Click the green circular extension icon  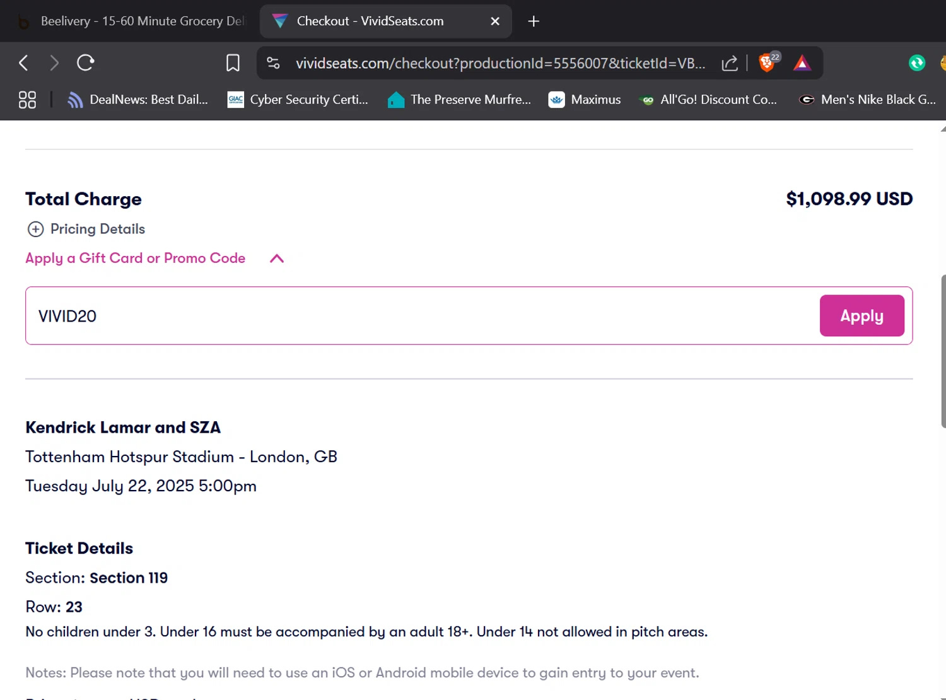pos(917,63)
